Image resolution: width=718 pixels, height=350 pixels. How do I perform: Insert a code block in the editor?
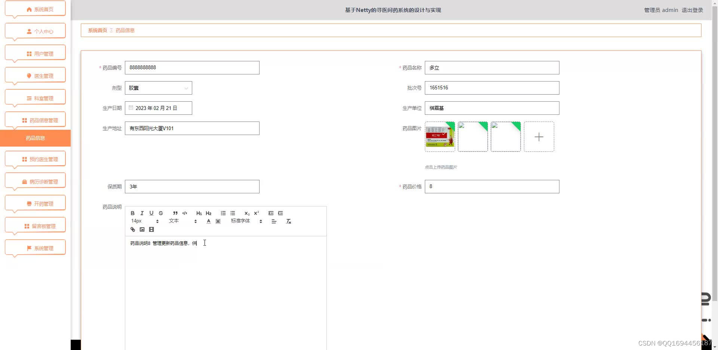tap(185, 213)
